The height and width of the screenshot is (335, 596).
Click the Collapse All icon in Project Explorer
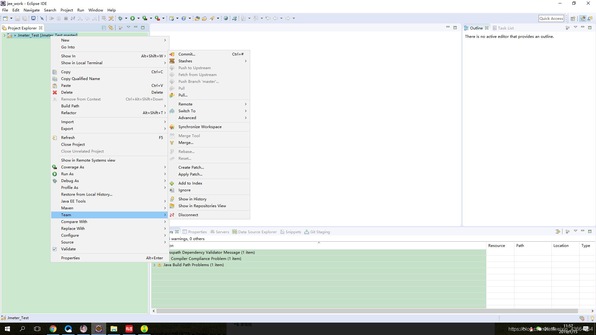click(104, 28)
